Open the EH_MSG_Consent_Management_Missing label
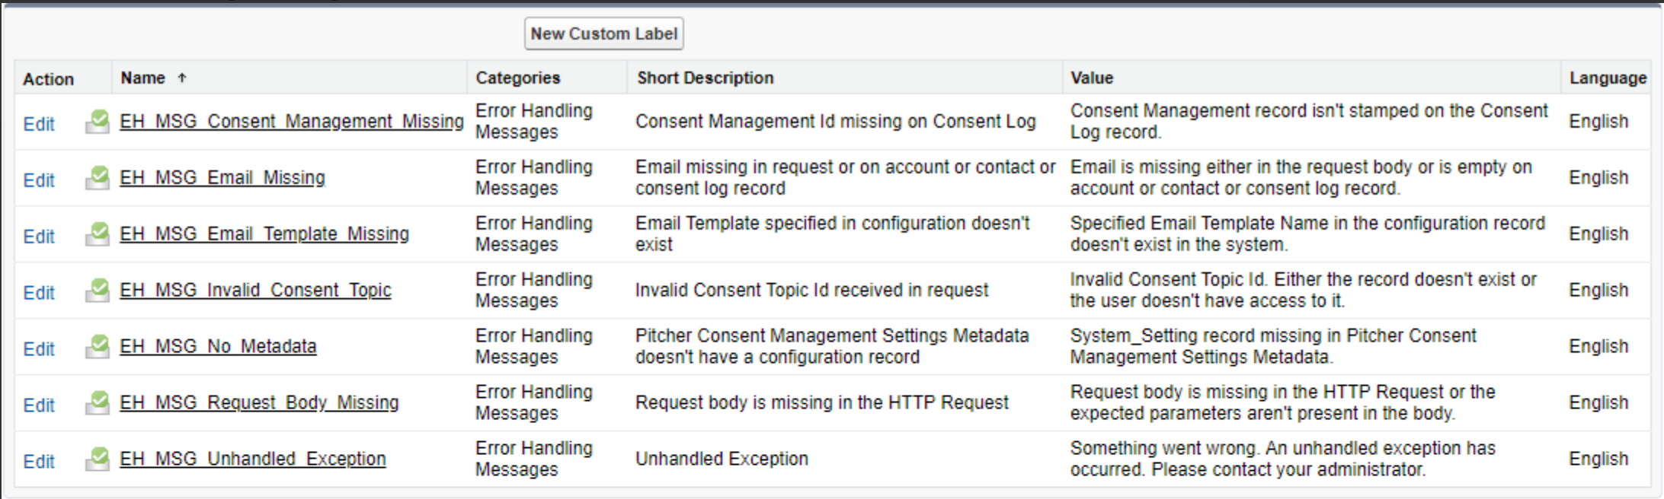 pos(291,122)
